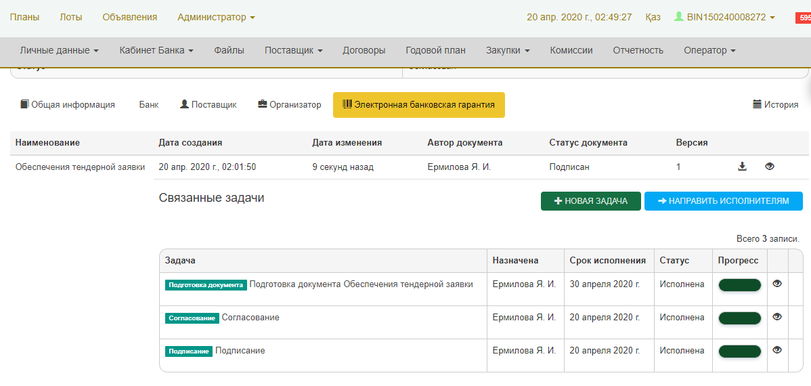The height and width of the screenshot is (386, 811).
Task: Expand the Закупки menu
Action: tap(508, 50)
